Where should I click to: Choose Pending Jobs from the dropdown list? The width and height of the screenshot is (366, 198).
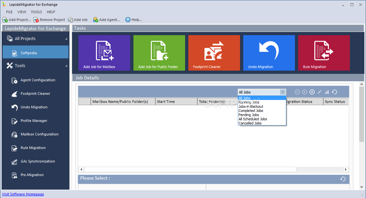(x=262, y=115)
